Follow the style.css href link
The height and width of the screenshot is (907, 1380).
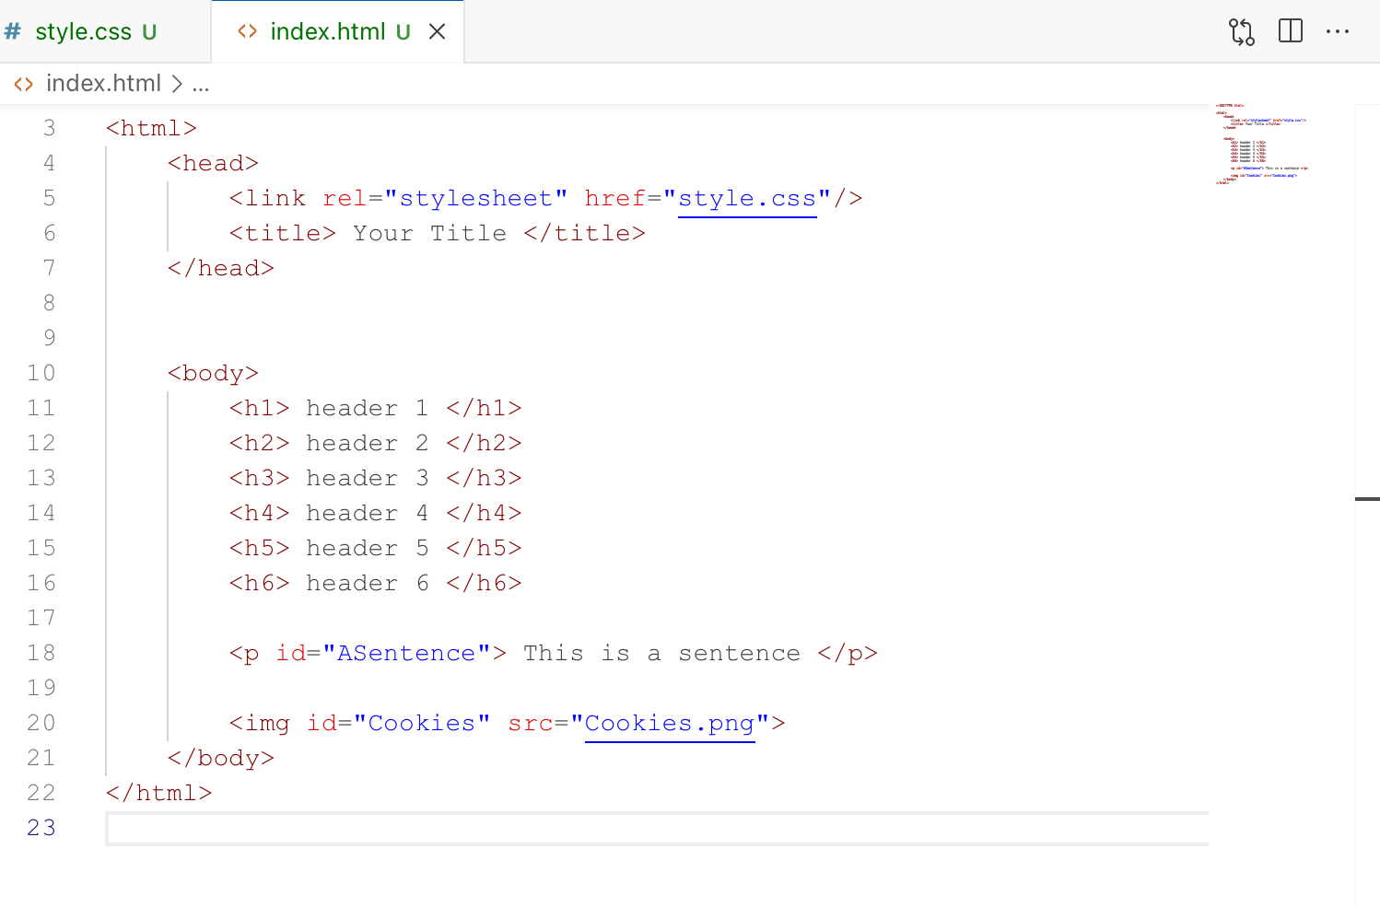pos(747,199)
